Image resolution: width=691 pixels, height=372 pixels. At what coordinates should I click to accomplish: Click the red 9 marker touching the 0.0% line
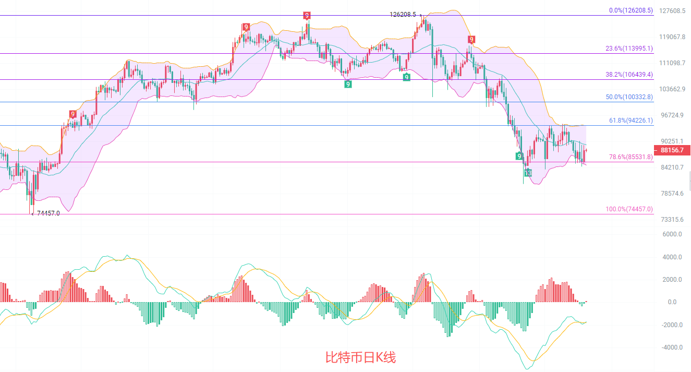(x=307, y=16)
